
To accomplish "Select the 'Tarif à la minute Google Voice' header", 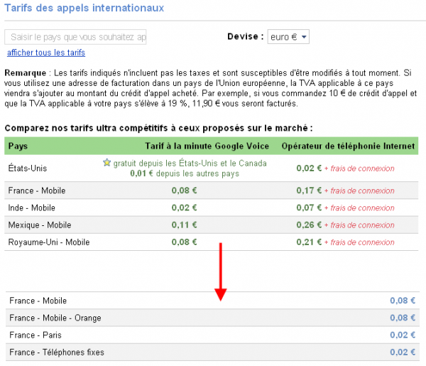I will pyautogui.click(x=207, y=146).
